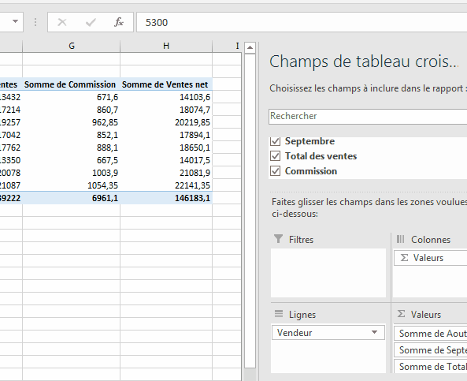Click the formula bar showing 5300
This screenshot has width=467, height=381.
click(302, 22)
